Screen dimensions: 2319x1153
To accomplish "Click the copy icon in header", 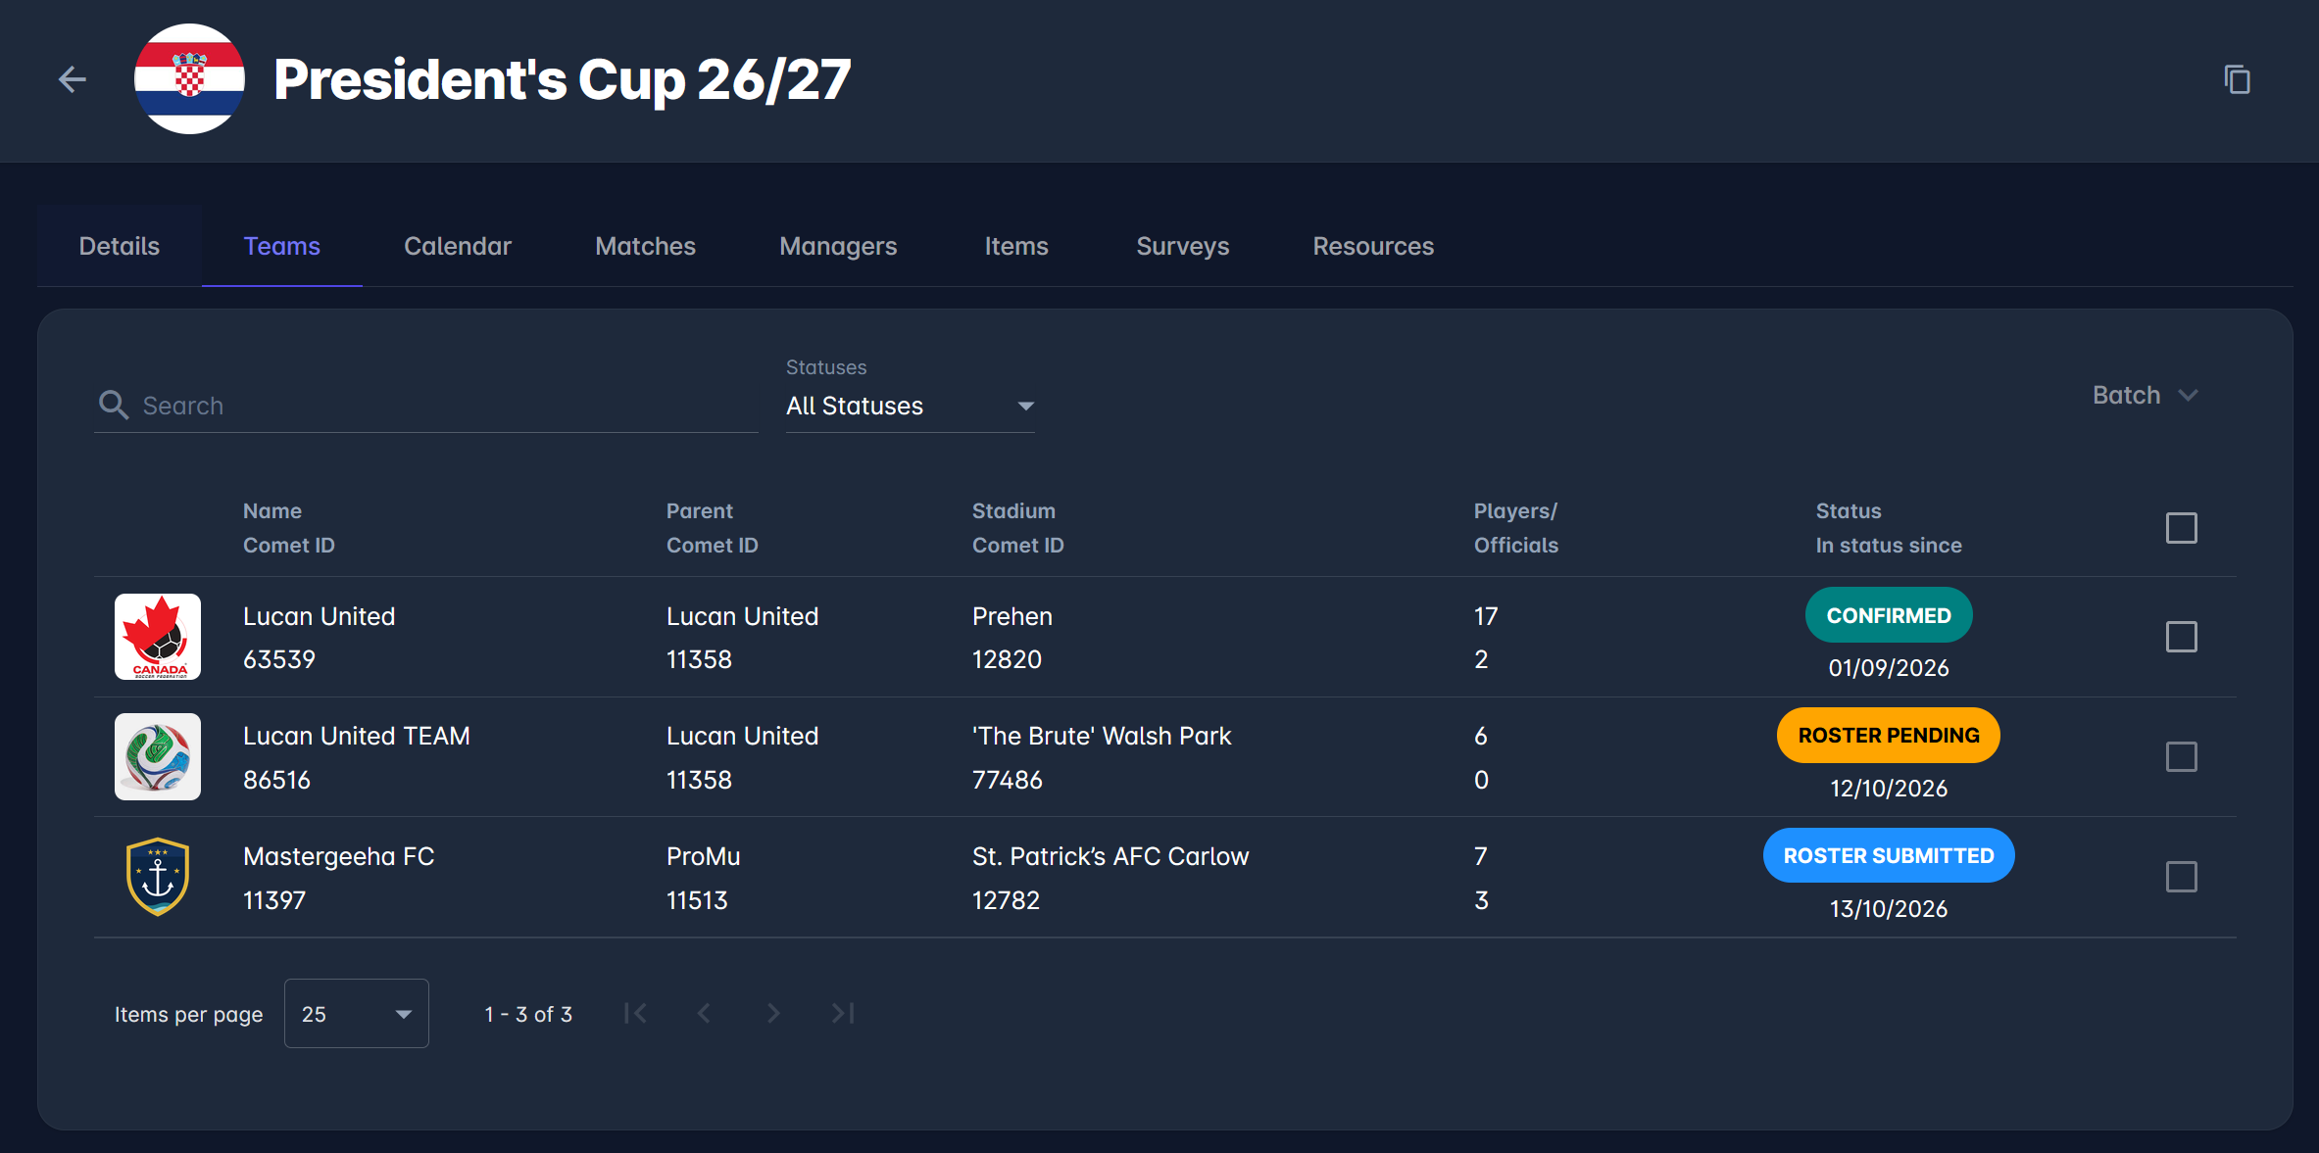I will click(x=2237, y=79).
